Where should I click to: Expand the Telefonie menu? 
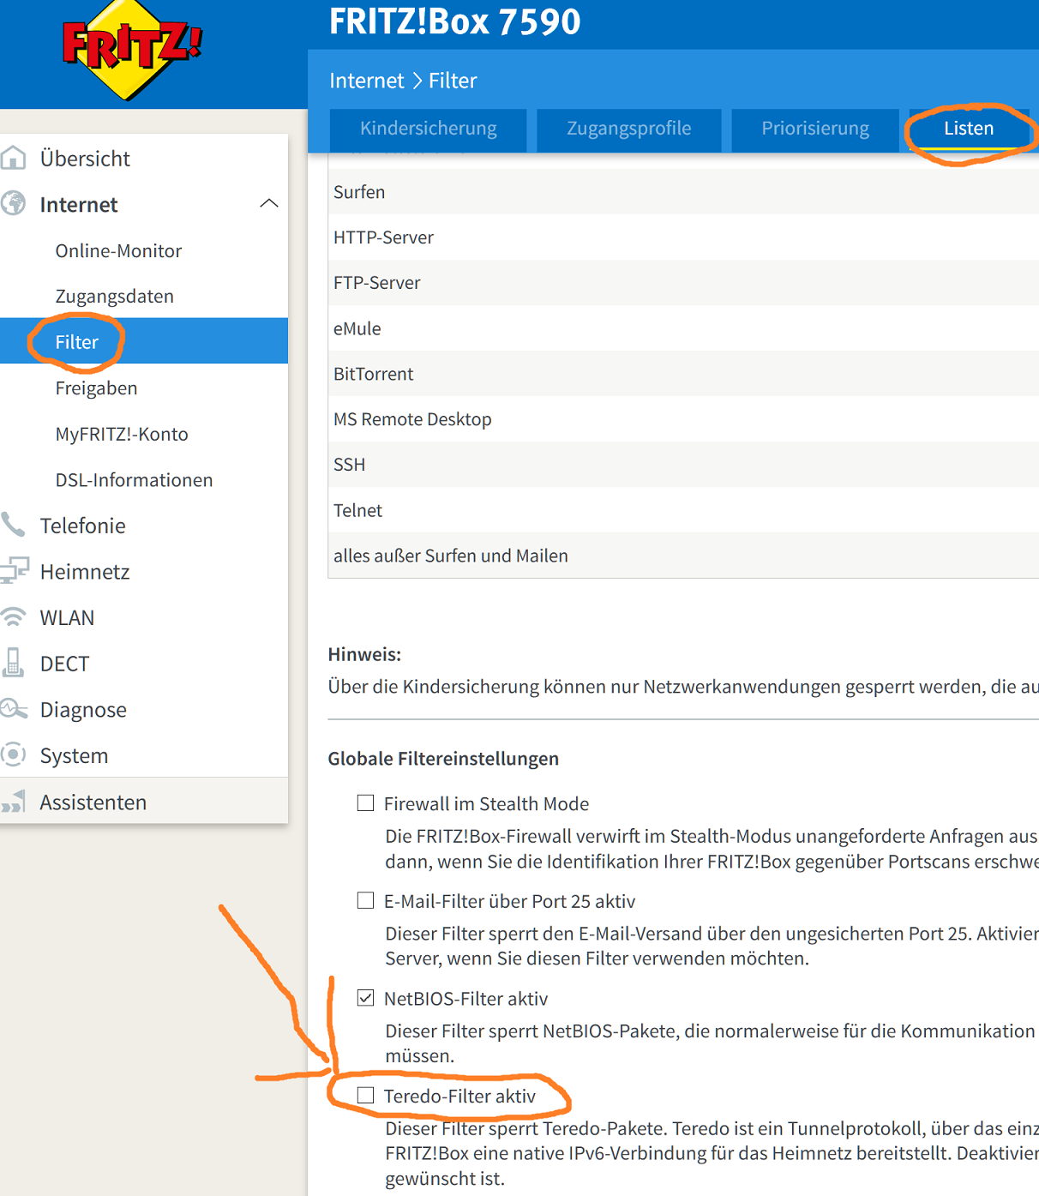point(82,526)
